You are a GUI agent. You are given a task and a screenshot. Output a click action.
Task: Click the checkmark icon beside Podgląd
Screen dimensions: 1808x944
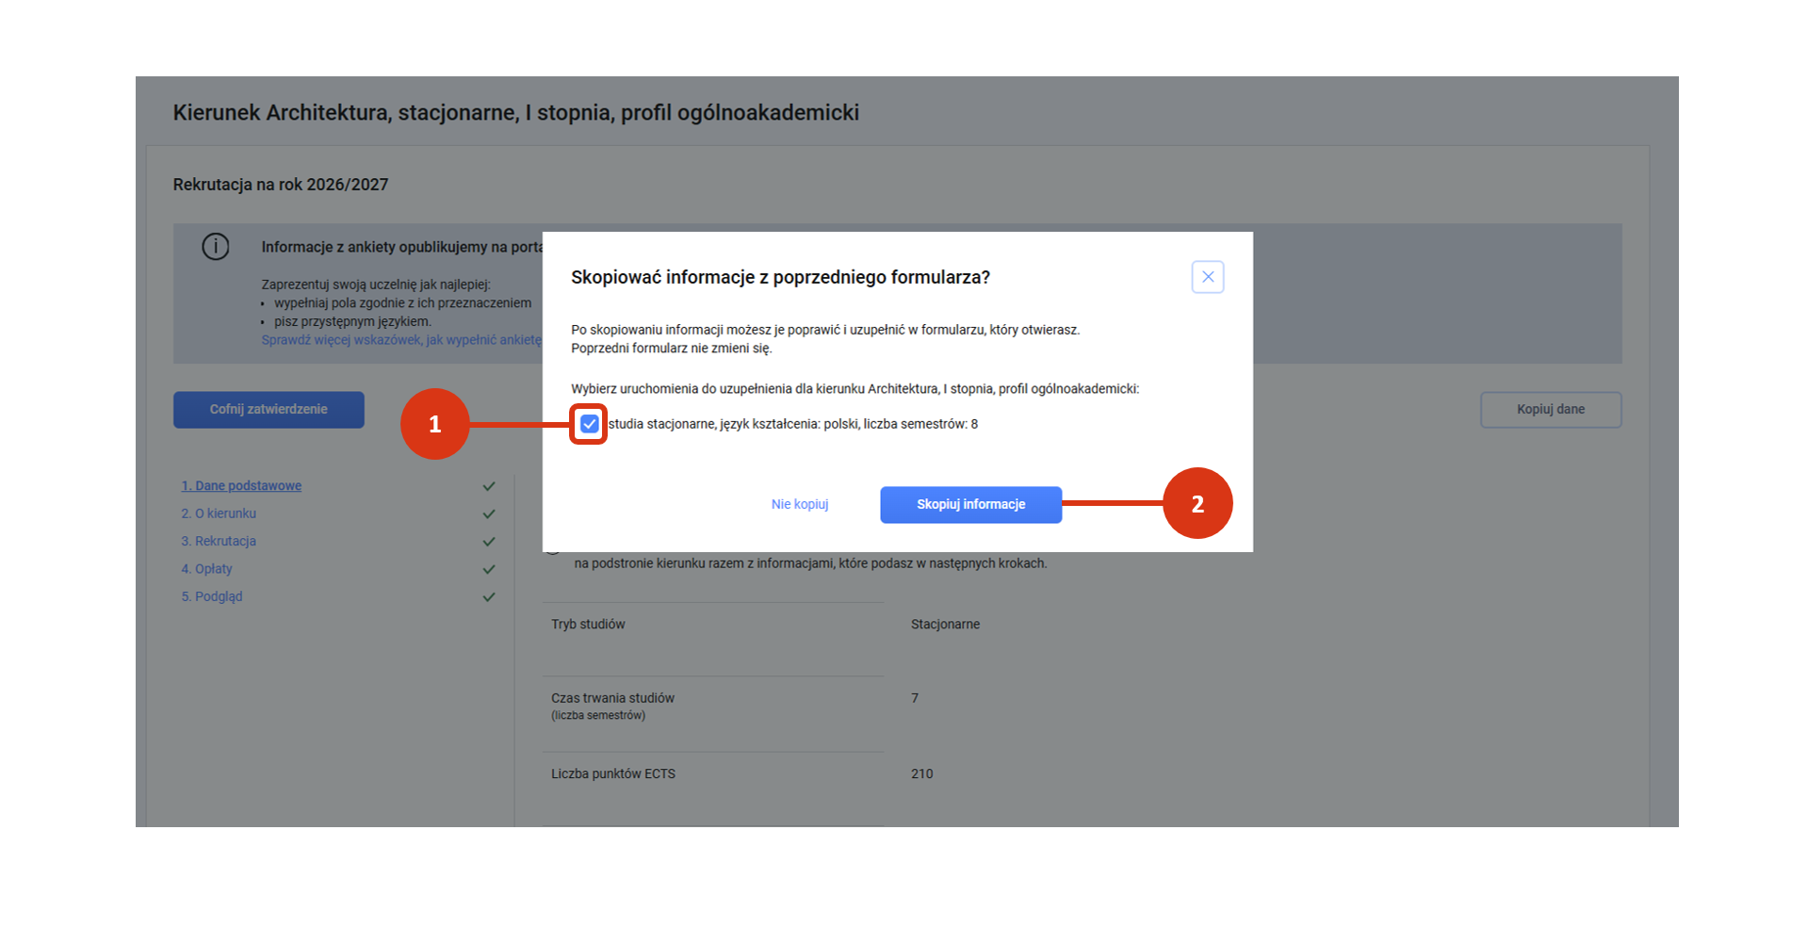click(489, 597)
